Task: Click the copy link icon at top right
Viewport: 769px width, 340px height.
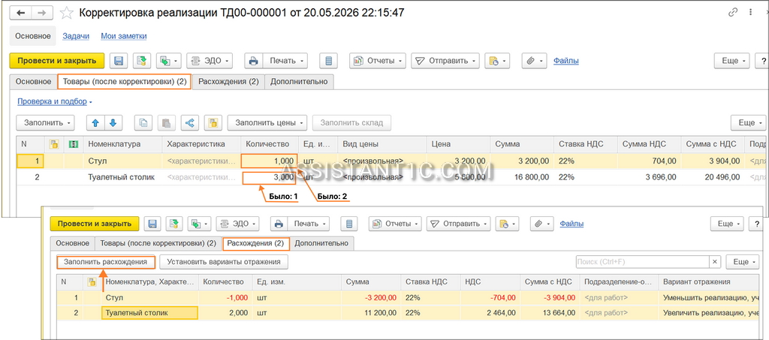Action: click(x=733, y=13)
